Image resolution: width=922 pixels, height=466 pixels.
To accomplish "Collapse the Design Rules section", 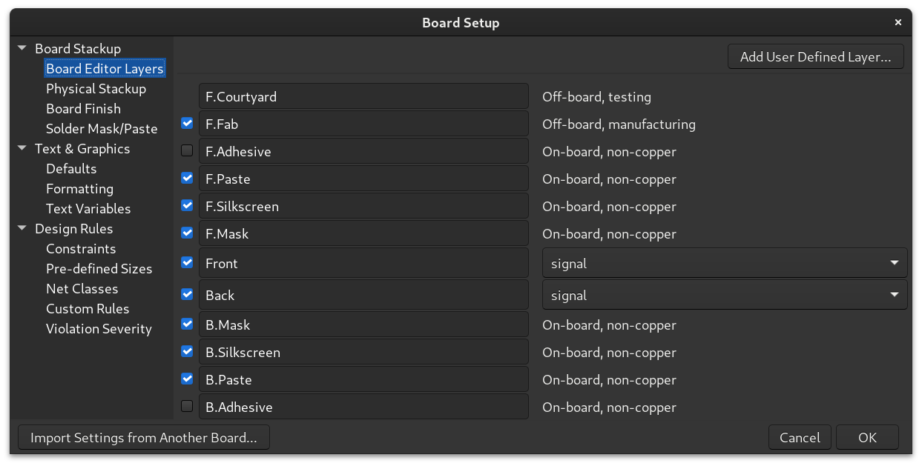I will point(21,228).
